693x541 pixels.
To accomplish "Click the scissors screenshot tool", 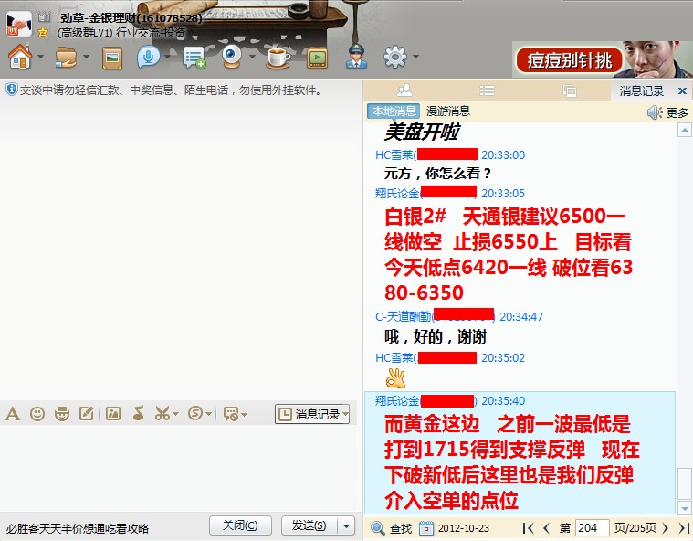I will tap(162, 414).
